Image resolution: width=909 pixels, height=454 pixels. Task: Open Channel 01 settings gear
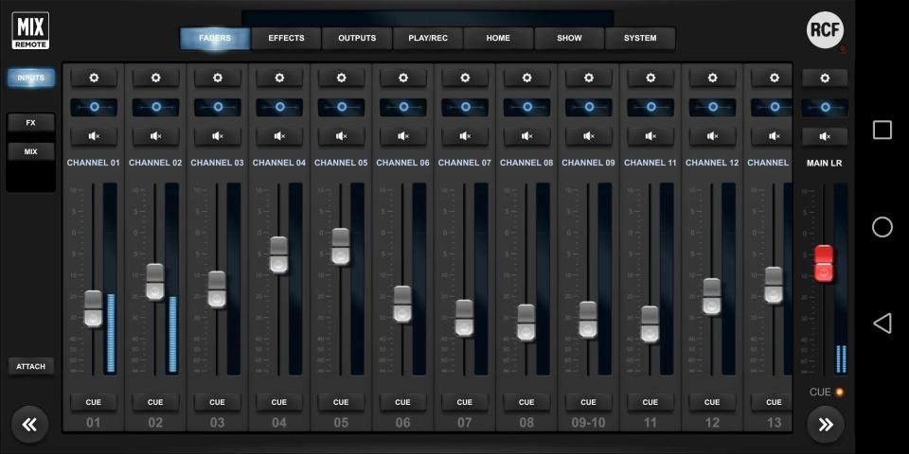point(94,78)
